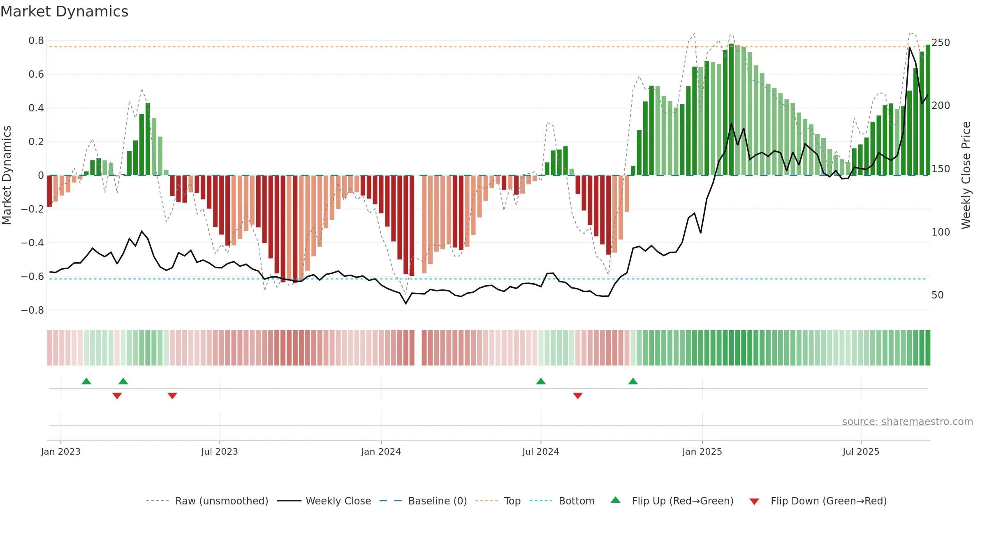Click the 0.8 tick on the left axis
The image size is (987, 555).
[36, 40]
